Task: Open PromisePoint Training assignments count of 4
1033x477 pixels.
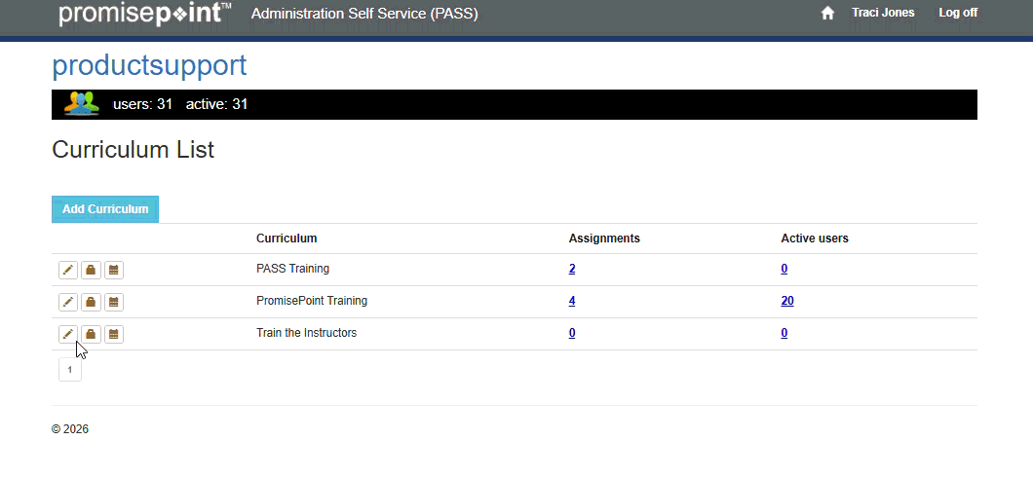Action: click(572, 302)
